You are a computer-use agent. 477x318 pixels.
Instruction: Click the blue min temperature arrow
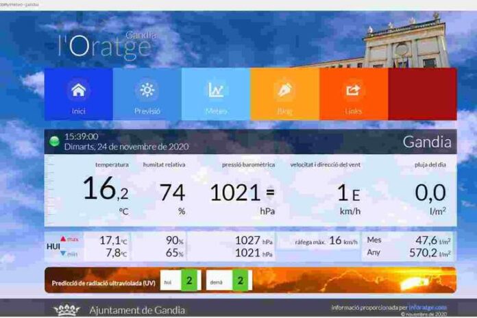click(x=64, y=253)
